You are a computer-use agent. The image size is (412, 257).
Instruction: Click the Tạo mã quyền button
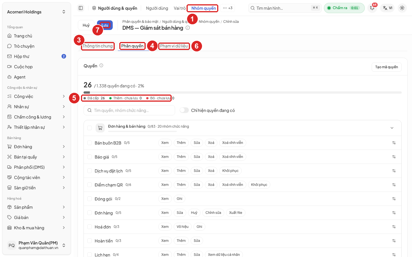click(387, 67)
